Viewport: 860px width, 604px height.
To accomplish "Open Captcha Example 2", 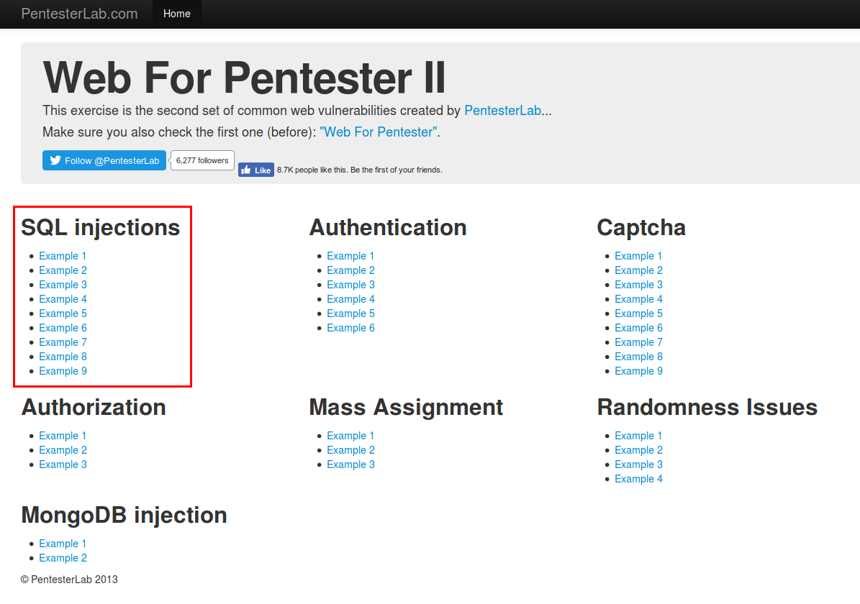I will pyautogui.click(x=638, y=270).
